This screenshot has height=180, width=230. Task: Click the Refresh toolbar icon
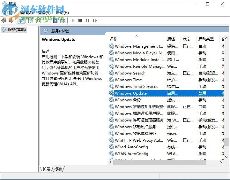(x=38, y=20)
